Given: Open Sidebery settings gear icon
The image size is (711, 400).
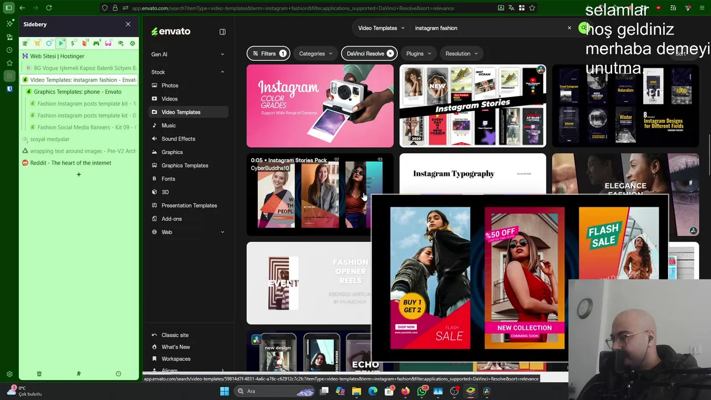Looking at the screenshot, I should 132,43.
